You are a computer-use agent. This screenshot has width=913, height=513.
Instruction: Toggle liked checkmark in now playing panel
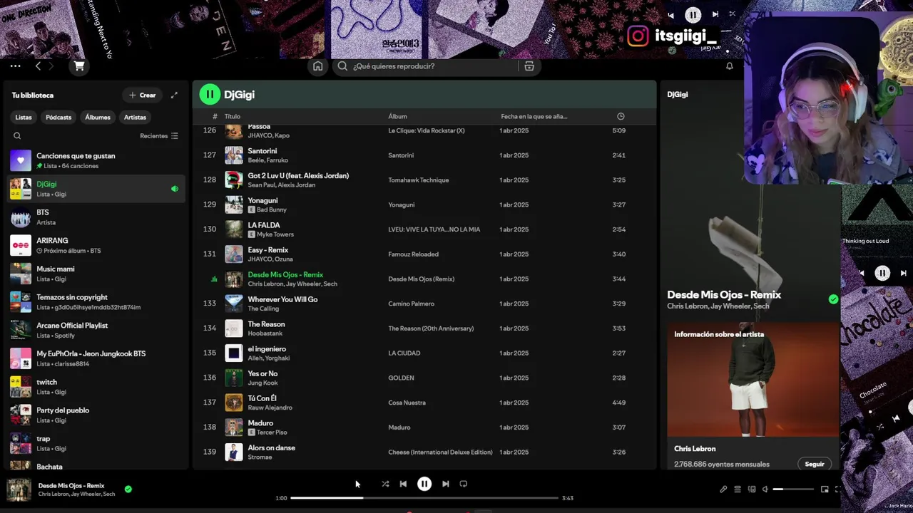833,299
